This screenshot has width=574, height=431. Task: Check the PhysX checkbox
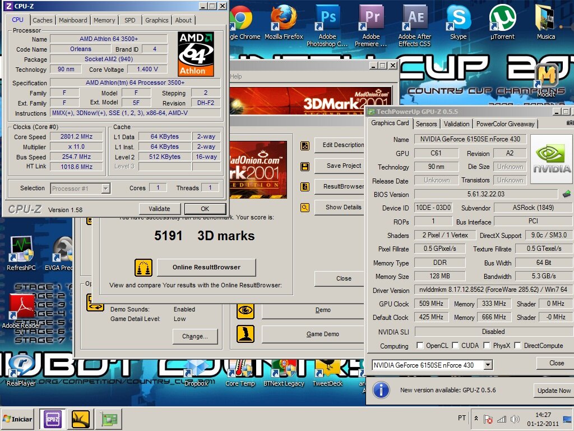[487, 346]
